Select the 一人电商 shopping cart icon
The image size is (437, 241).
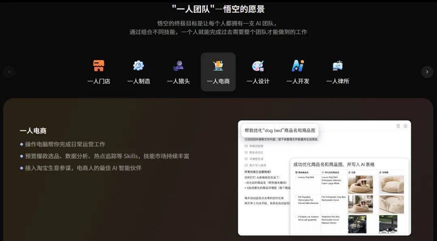pos(218,66)
